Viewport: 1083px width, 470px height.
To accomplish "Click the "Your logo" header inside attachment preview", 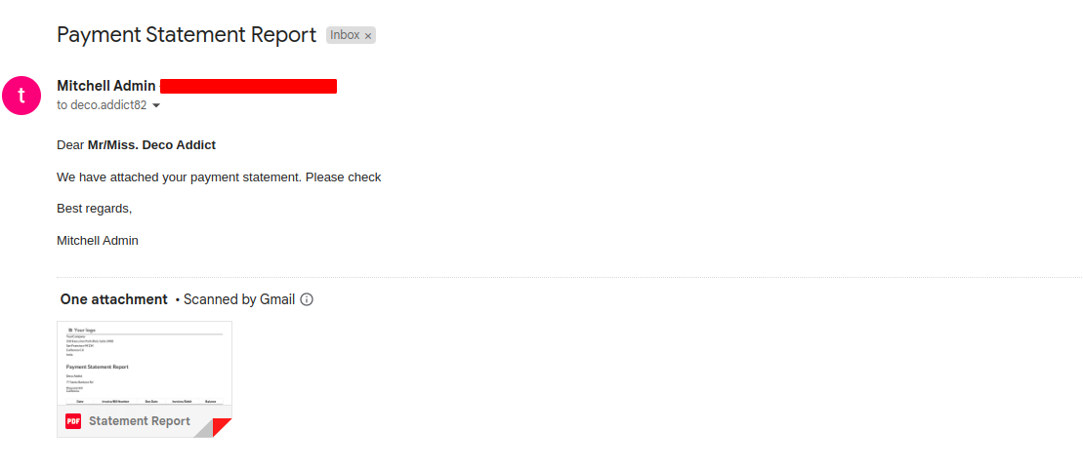I will (82, 330).
